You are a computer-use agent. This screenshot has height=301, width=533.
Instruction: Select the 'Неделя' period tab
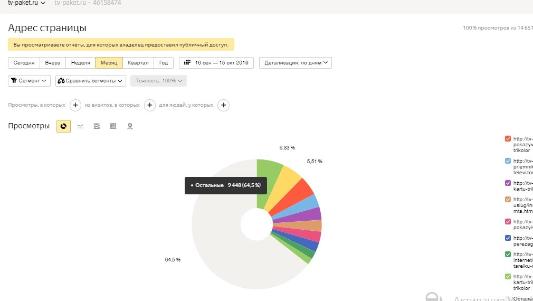pyautogui.click(x=80, y=63)
